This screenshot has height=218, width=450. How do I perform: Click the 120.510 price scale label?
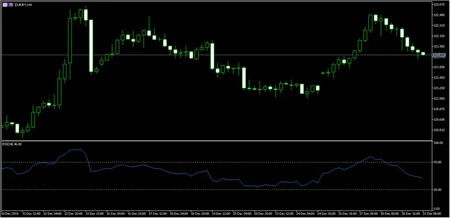tap(439, 130)
